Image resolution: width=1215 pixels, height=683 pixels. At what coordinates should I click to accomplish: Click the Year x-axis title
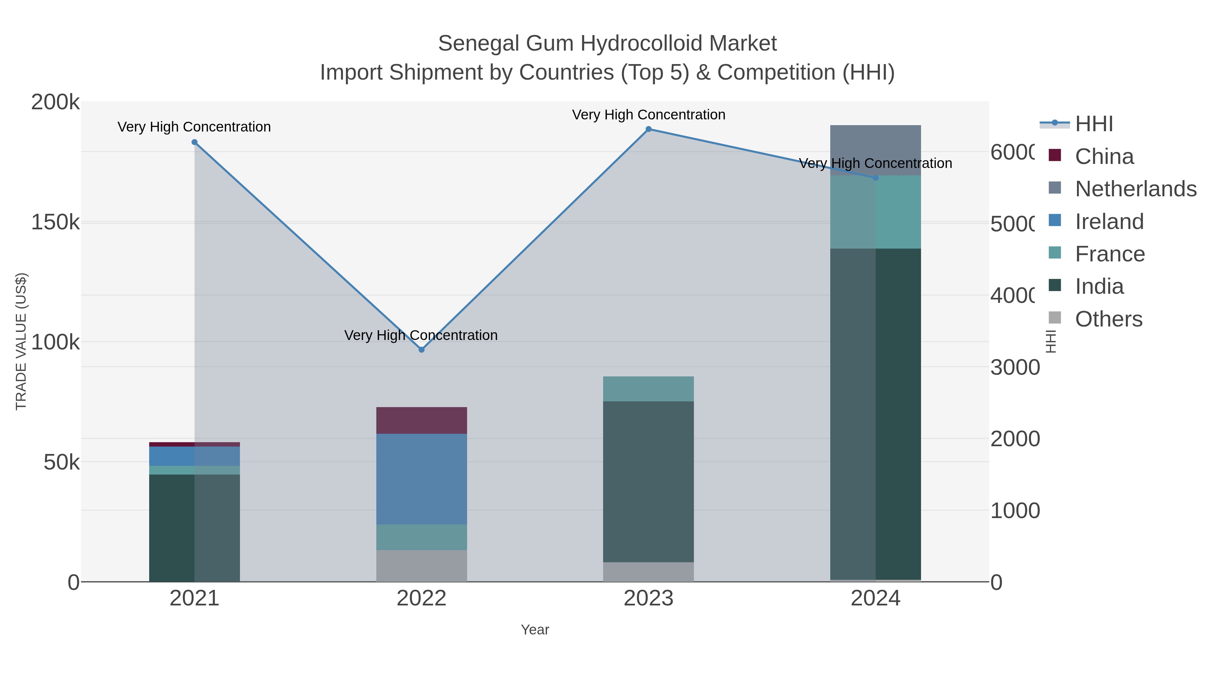[x=535, y=630]
